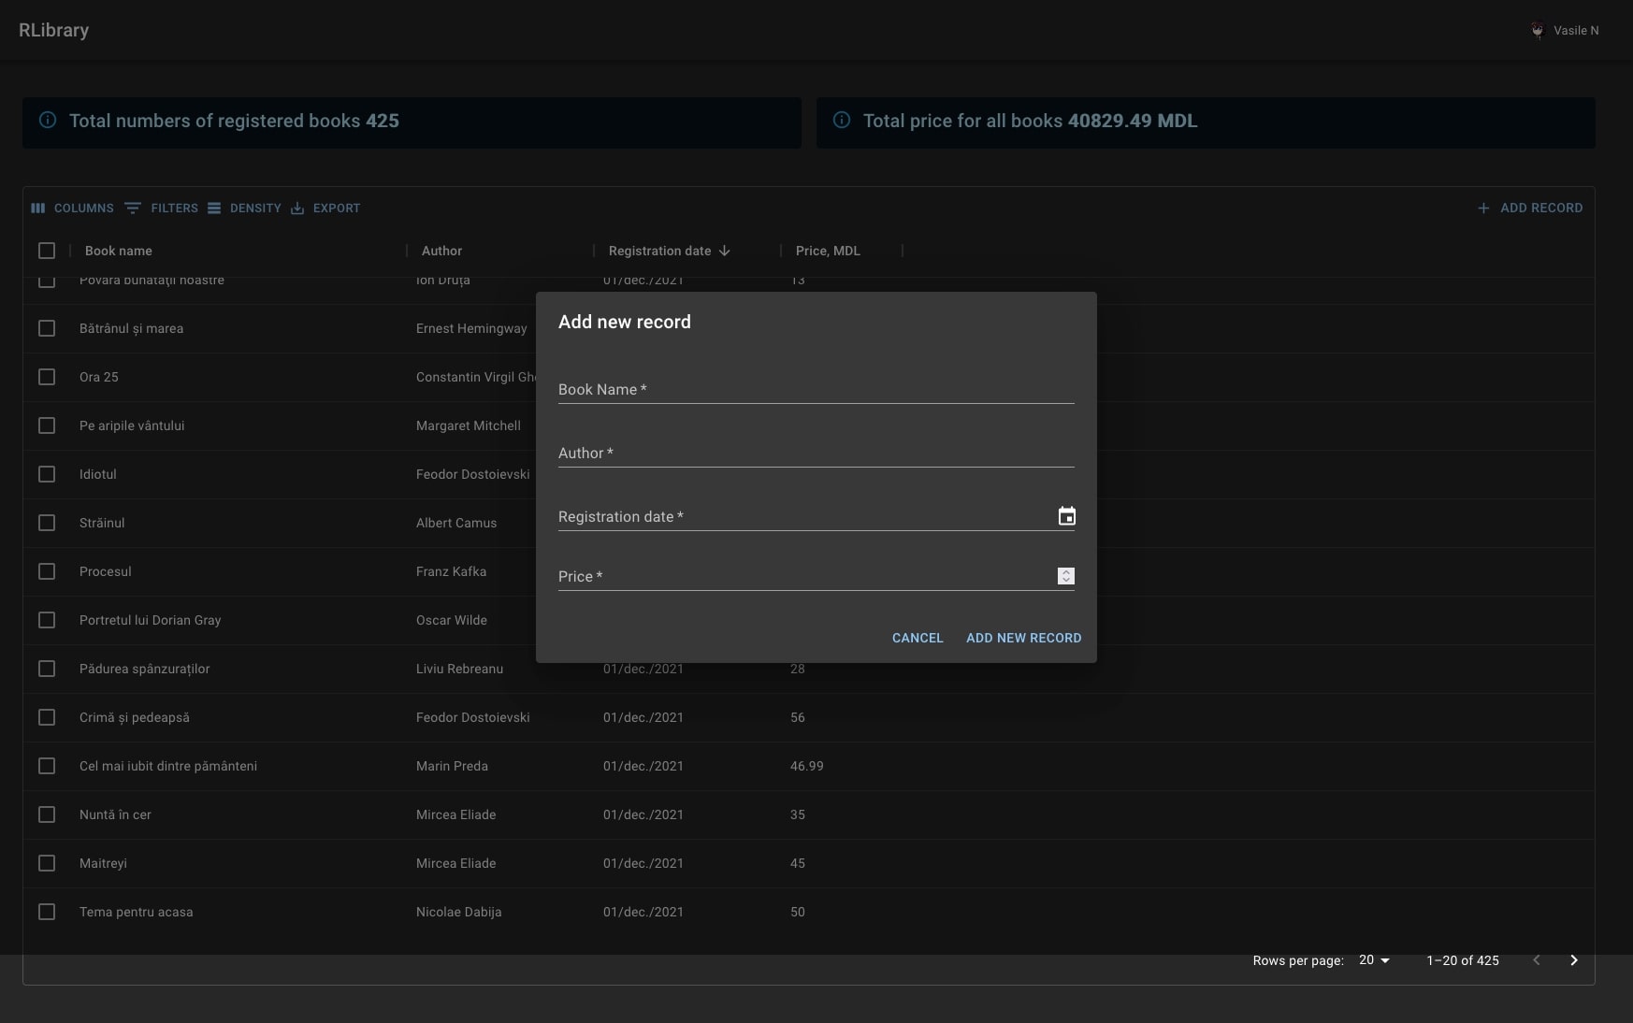Screen dimensions: 1633x1023
Task: Expand the Rows per page dropdown
Action: 1374,960
